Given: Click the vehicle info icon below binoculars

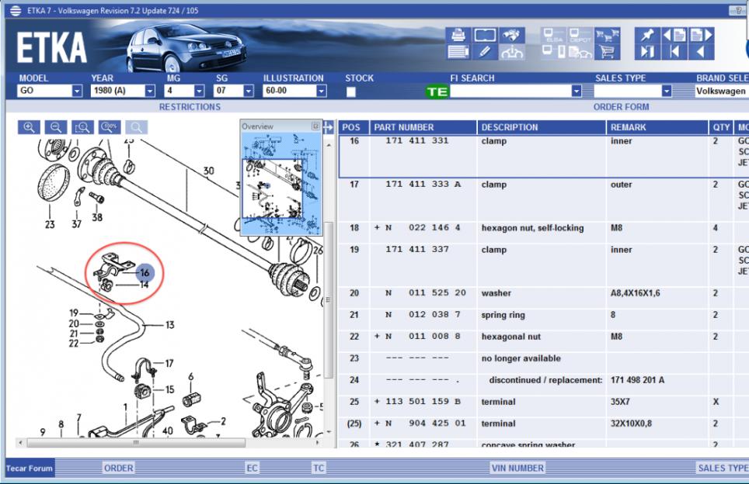Looking at the screenshot, I should [511, 51].
